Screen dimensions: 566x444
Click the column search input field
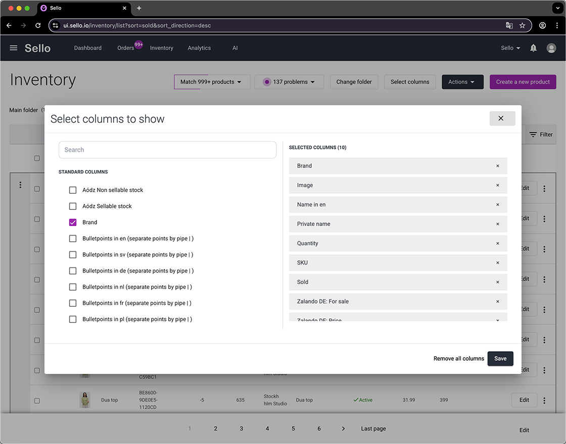(167, 150)
